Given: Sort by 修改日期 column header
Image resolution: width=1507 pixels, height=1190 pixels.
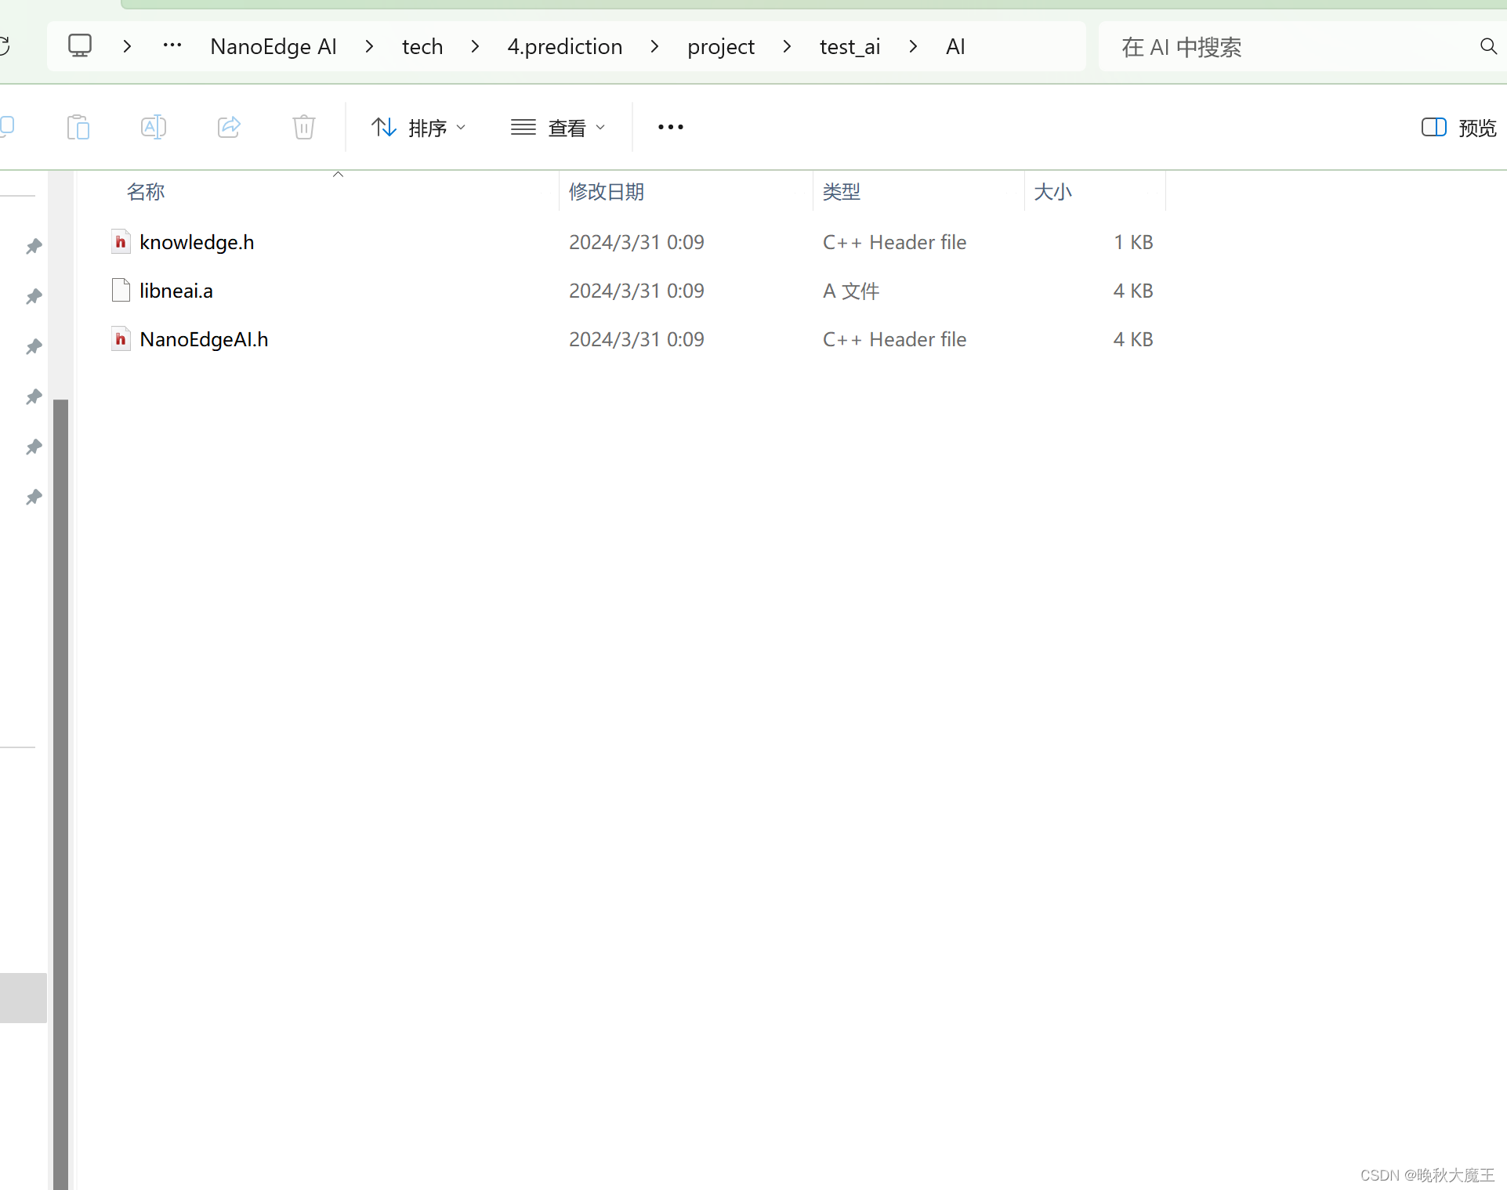Looking at the screenshot, I should point(607,192).
